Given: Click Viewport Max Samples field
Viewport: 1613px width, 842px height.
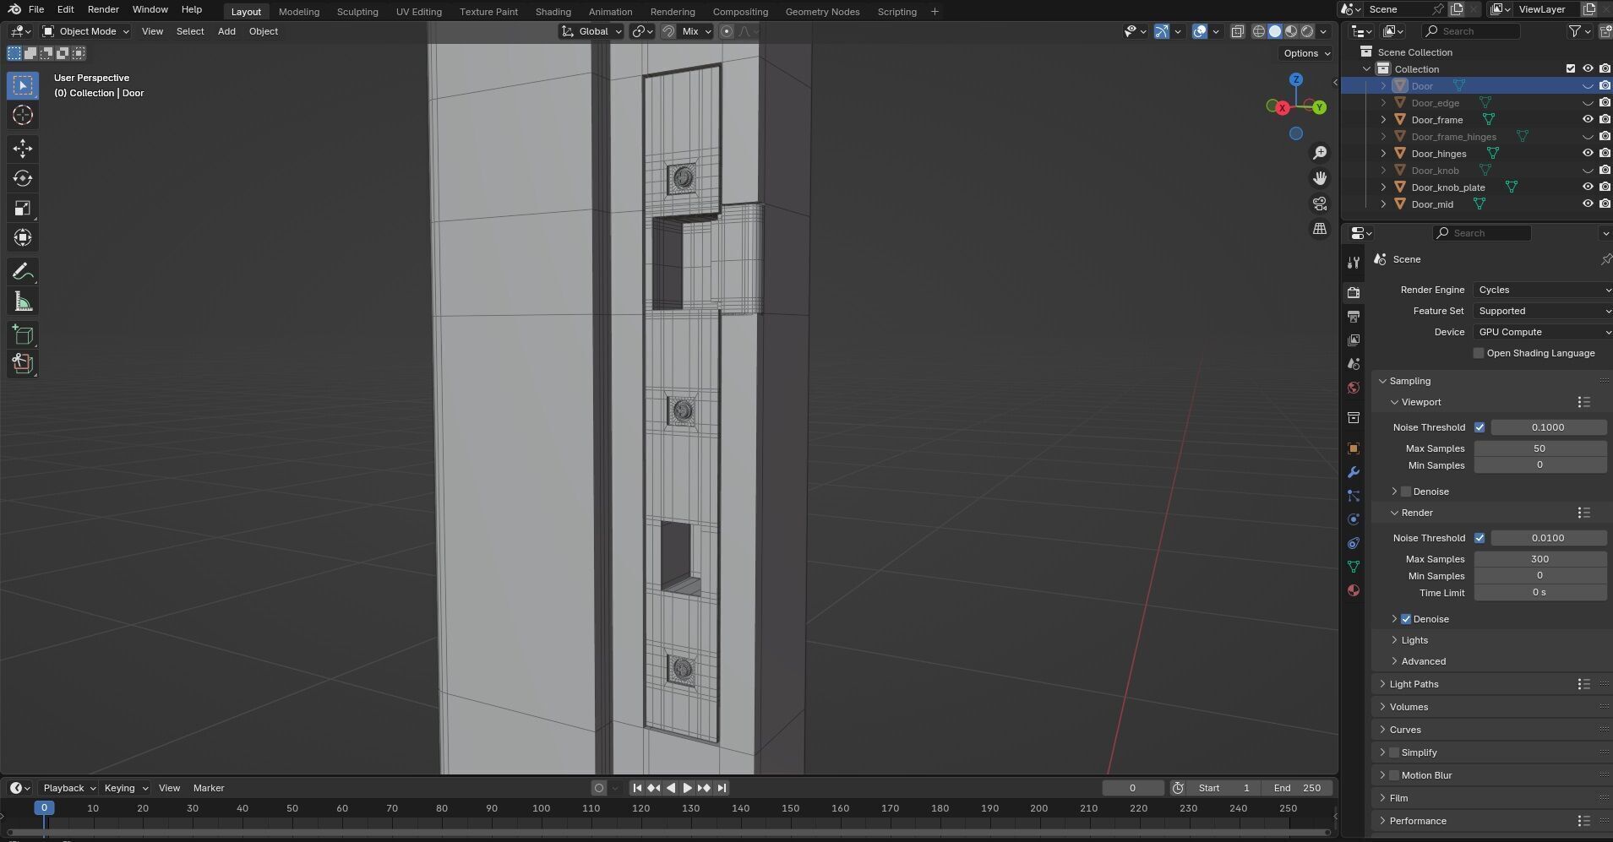Looking at the screenshot, I should [1539, 448].
